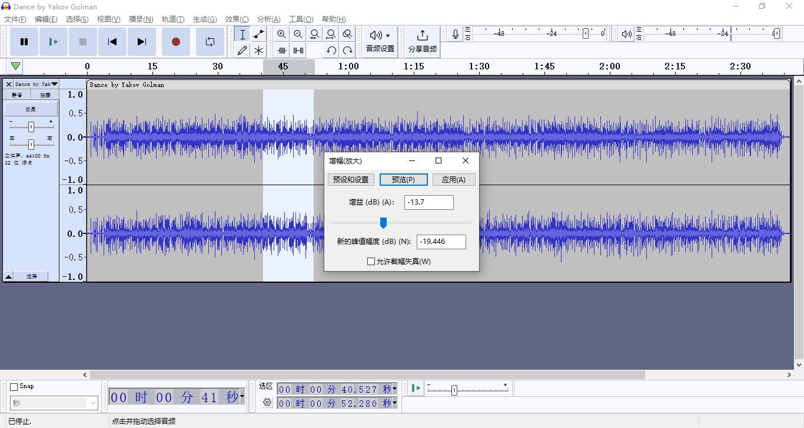Toggle 允许截幅失真 in the Amplify dialog
This screenshot has width=804, height=428.
click(370, 261)
